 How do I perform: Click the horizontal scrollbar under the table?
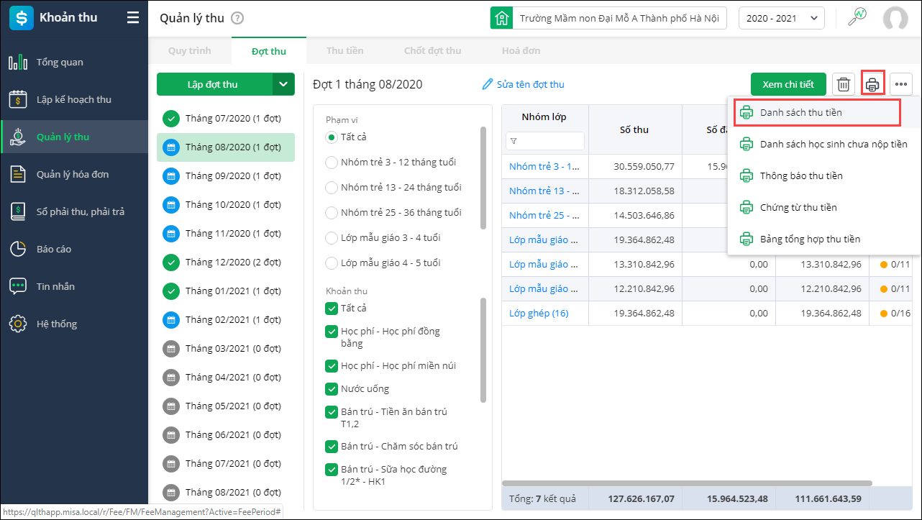(x=686, y=483)
